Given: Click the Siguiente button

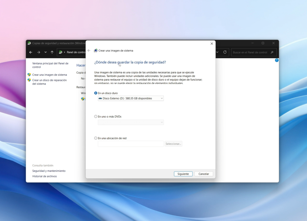Looking at the screenshot, I should 183,174.
